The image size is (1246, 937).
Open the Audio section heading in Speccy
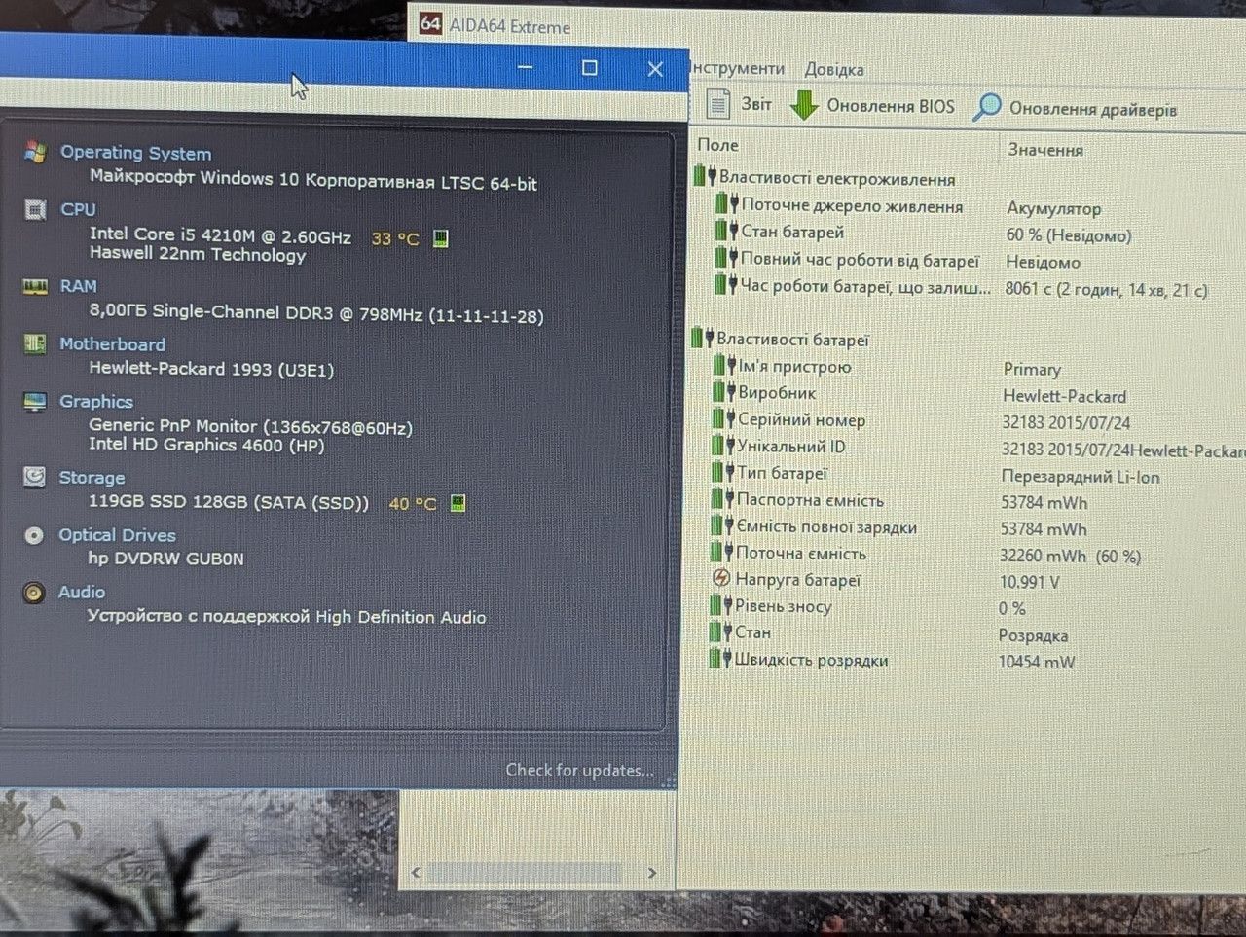[81, 592]
